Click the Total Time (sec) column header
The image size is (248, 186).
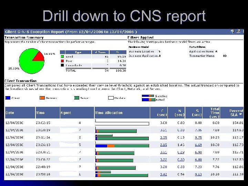click(x=211, y=113)
